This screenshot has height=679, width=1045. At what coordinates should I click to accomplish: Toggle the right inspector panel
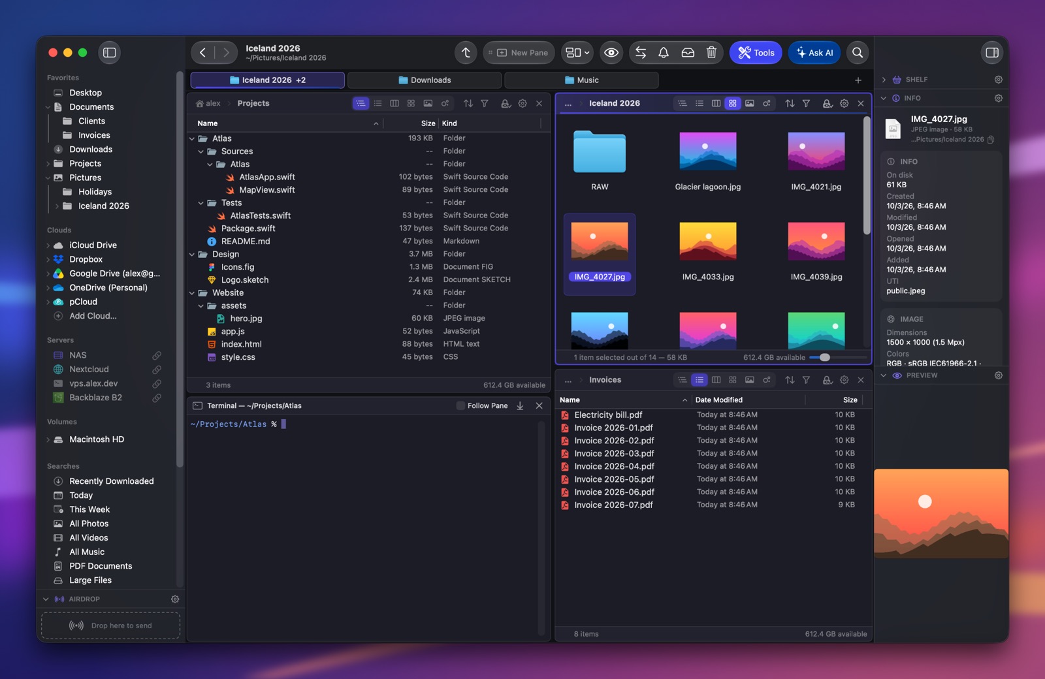coord(992,53)
